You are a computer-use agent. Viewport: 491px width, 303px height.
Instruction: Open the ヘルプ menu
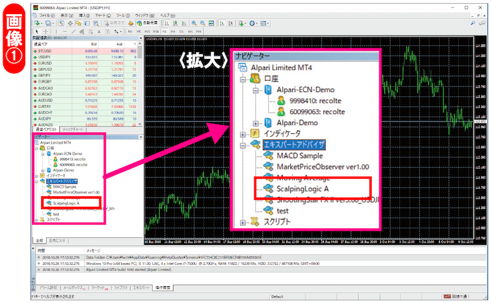[x=168, y=15]
